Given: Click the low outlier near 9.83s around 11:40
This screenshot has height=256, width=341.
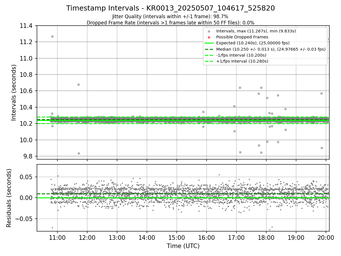Looking at the screenshot, I should pos(79,153).
